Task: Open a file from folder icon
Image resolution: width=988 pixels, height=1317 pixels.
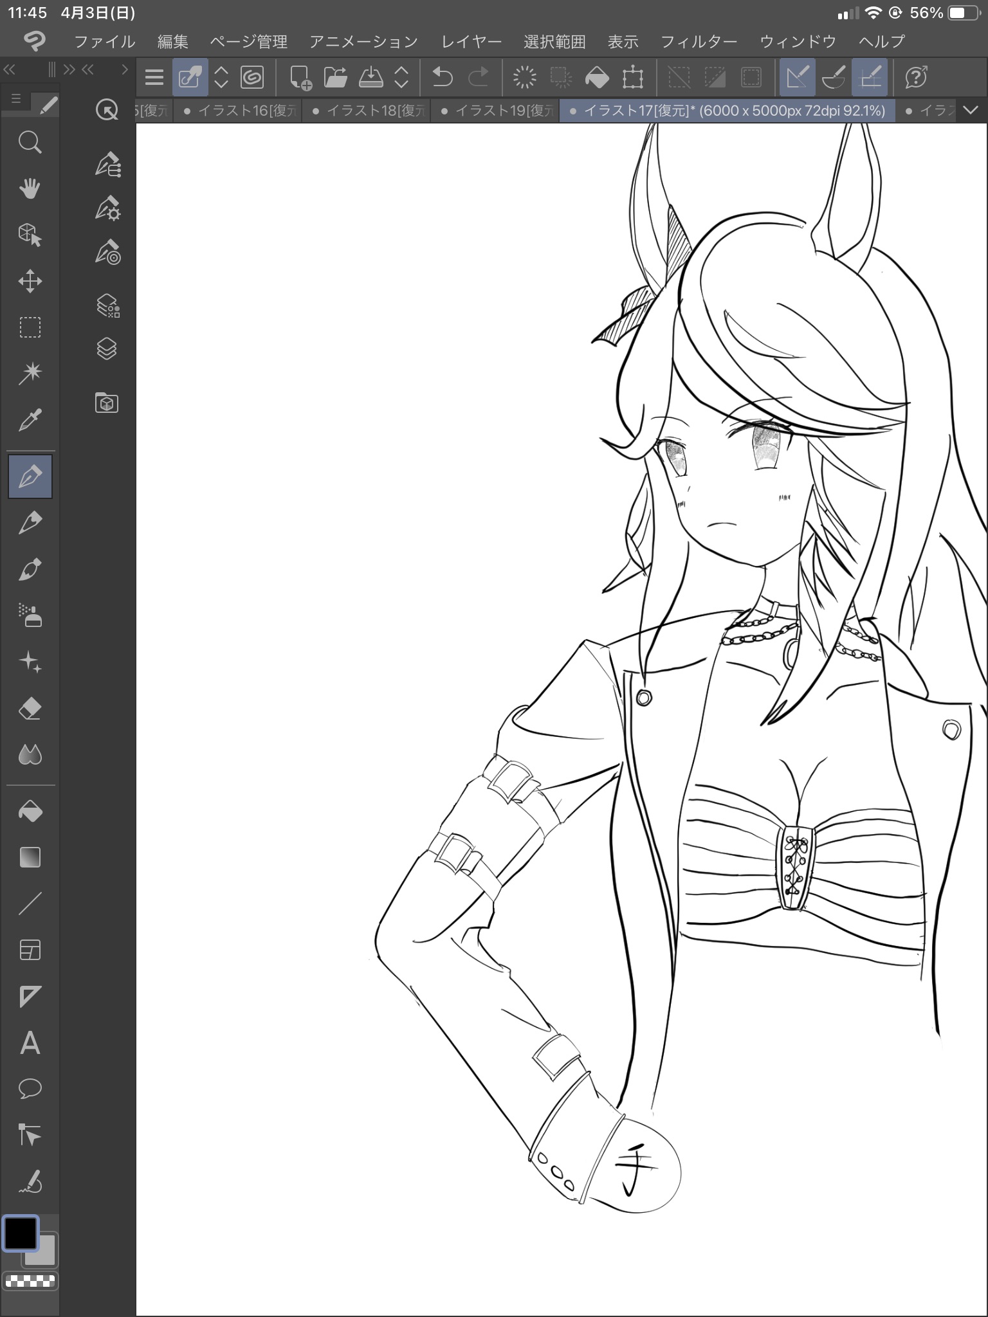Action: pyautogui.click(x=335, y=78)
